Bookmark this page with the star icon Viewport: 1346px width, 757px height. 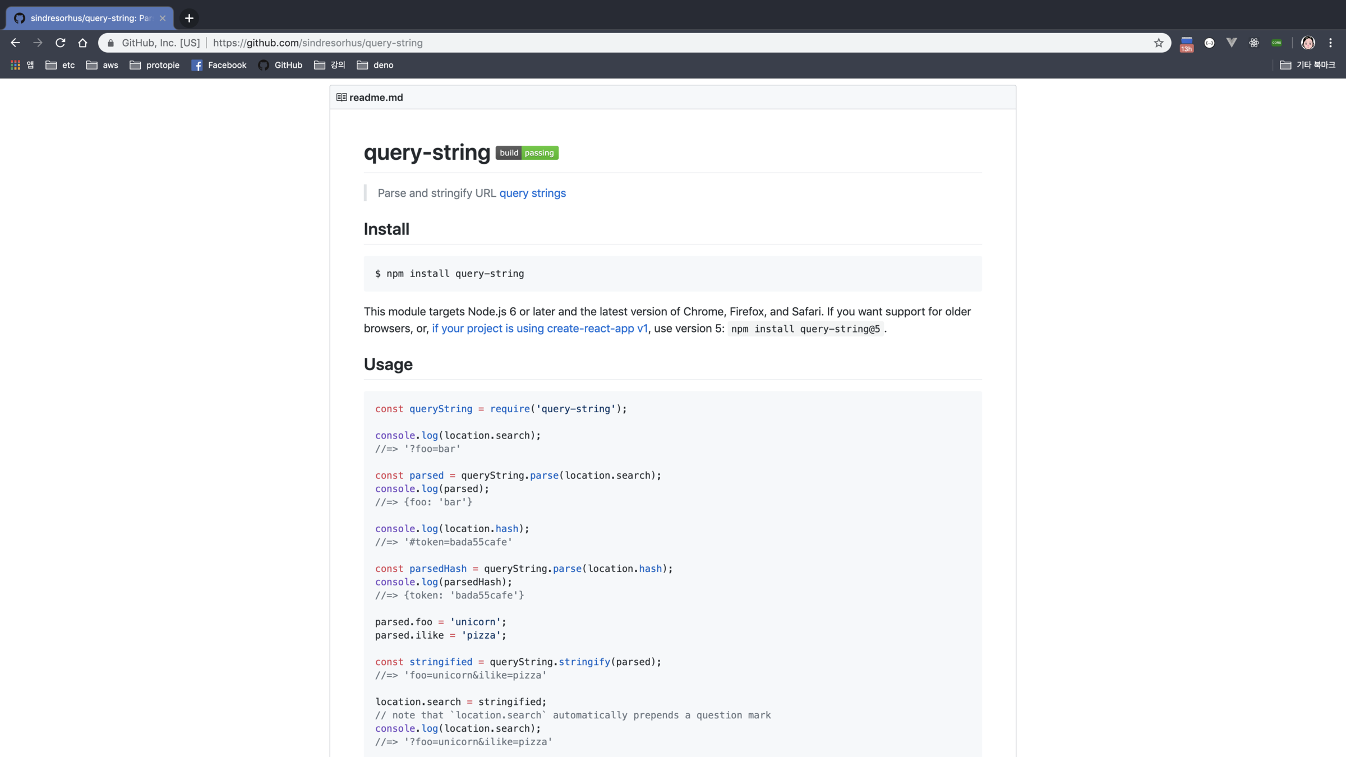[1159, 43]
